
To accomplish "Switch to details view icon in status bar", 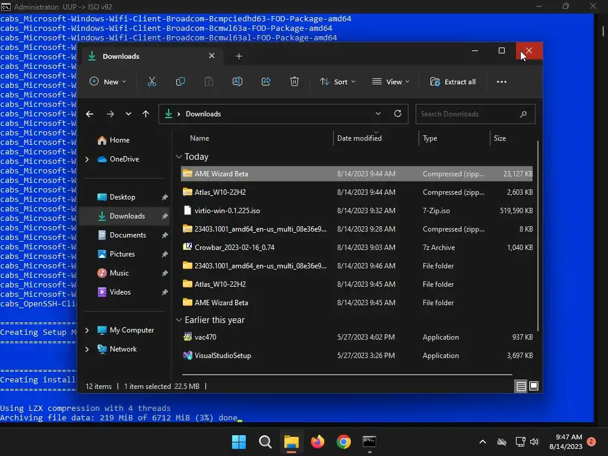I will 521,386.
